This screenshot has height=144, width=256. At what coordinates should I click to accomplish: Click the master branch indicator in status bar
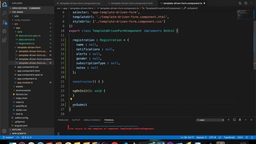[8, 138]
